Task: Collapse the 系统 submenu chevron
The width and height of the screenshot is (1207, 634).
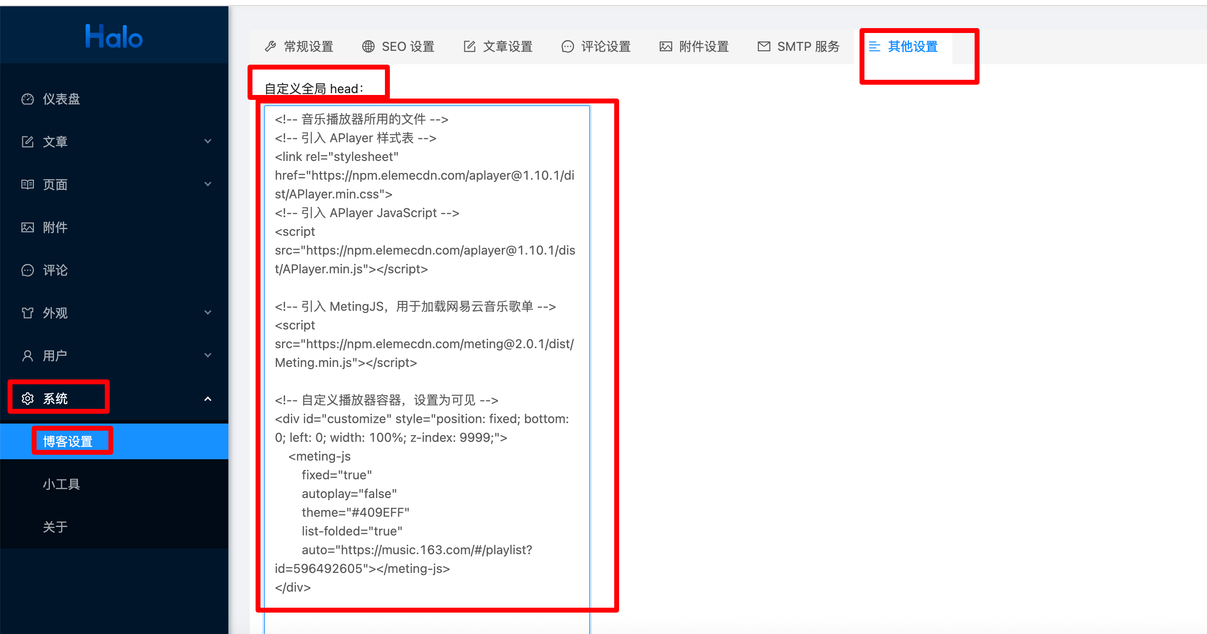Action: tap(207, 399)
